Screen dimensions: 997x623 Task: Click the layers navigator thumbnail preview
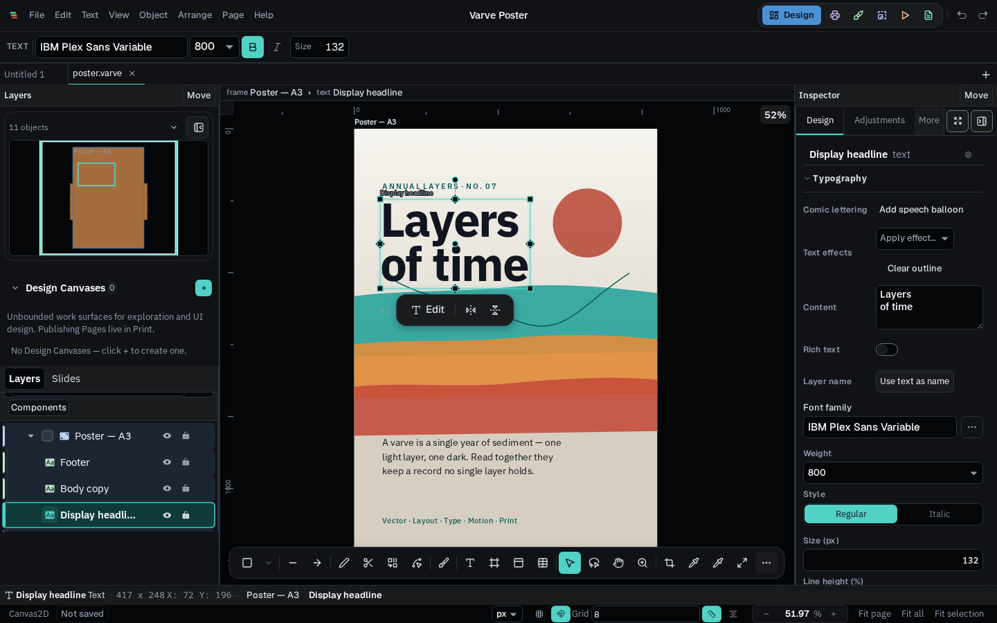(x=109, y=198)
